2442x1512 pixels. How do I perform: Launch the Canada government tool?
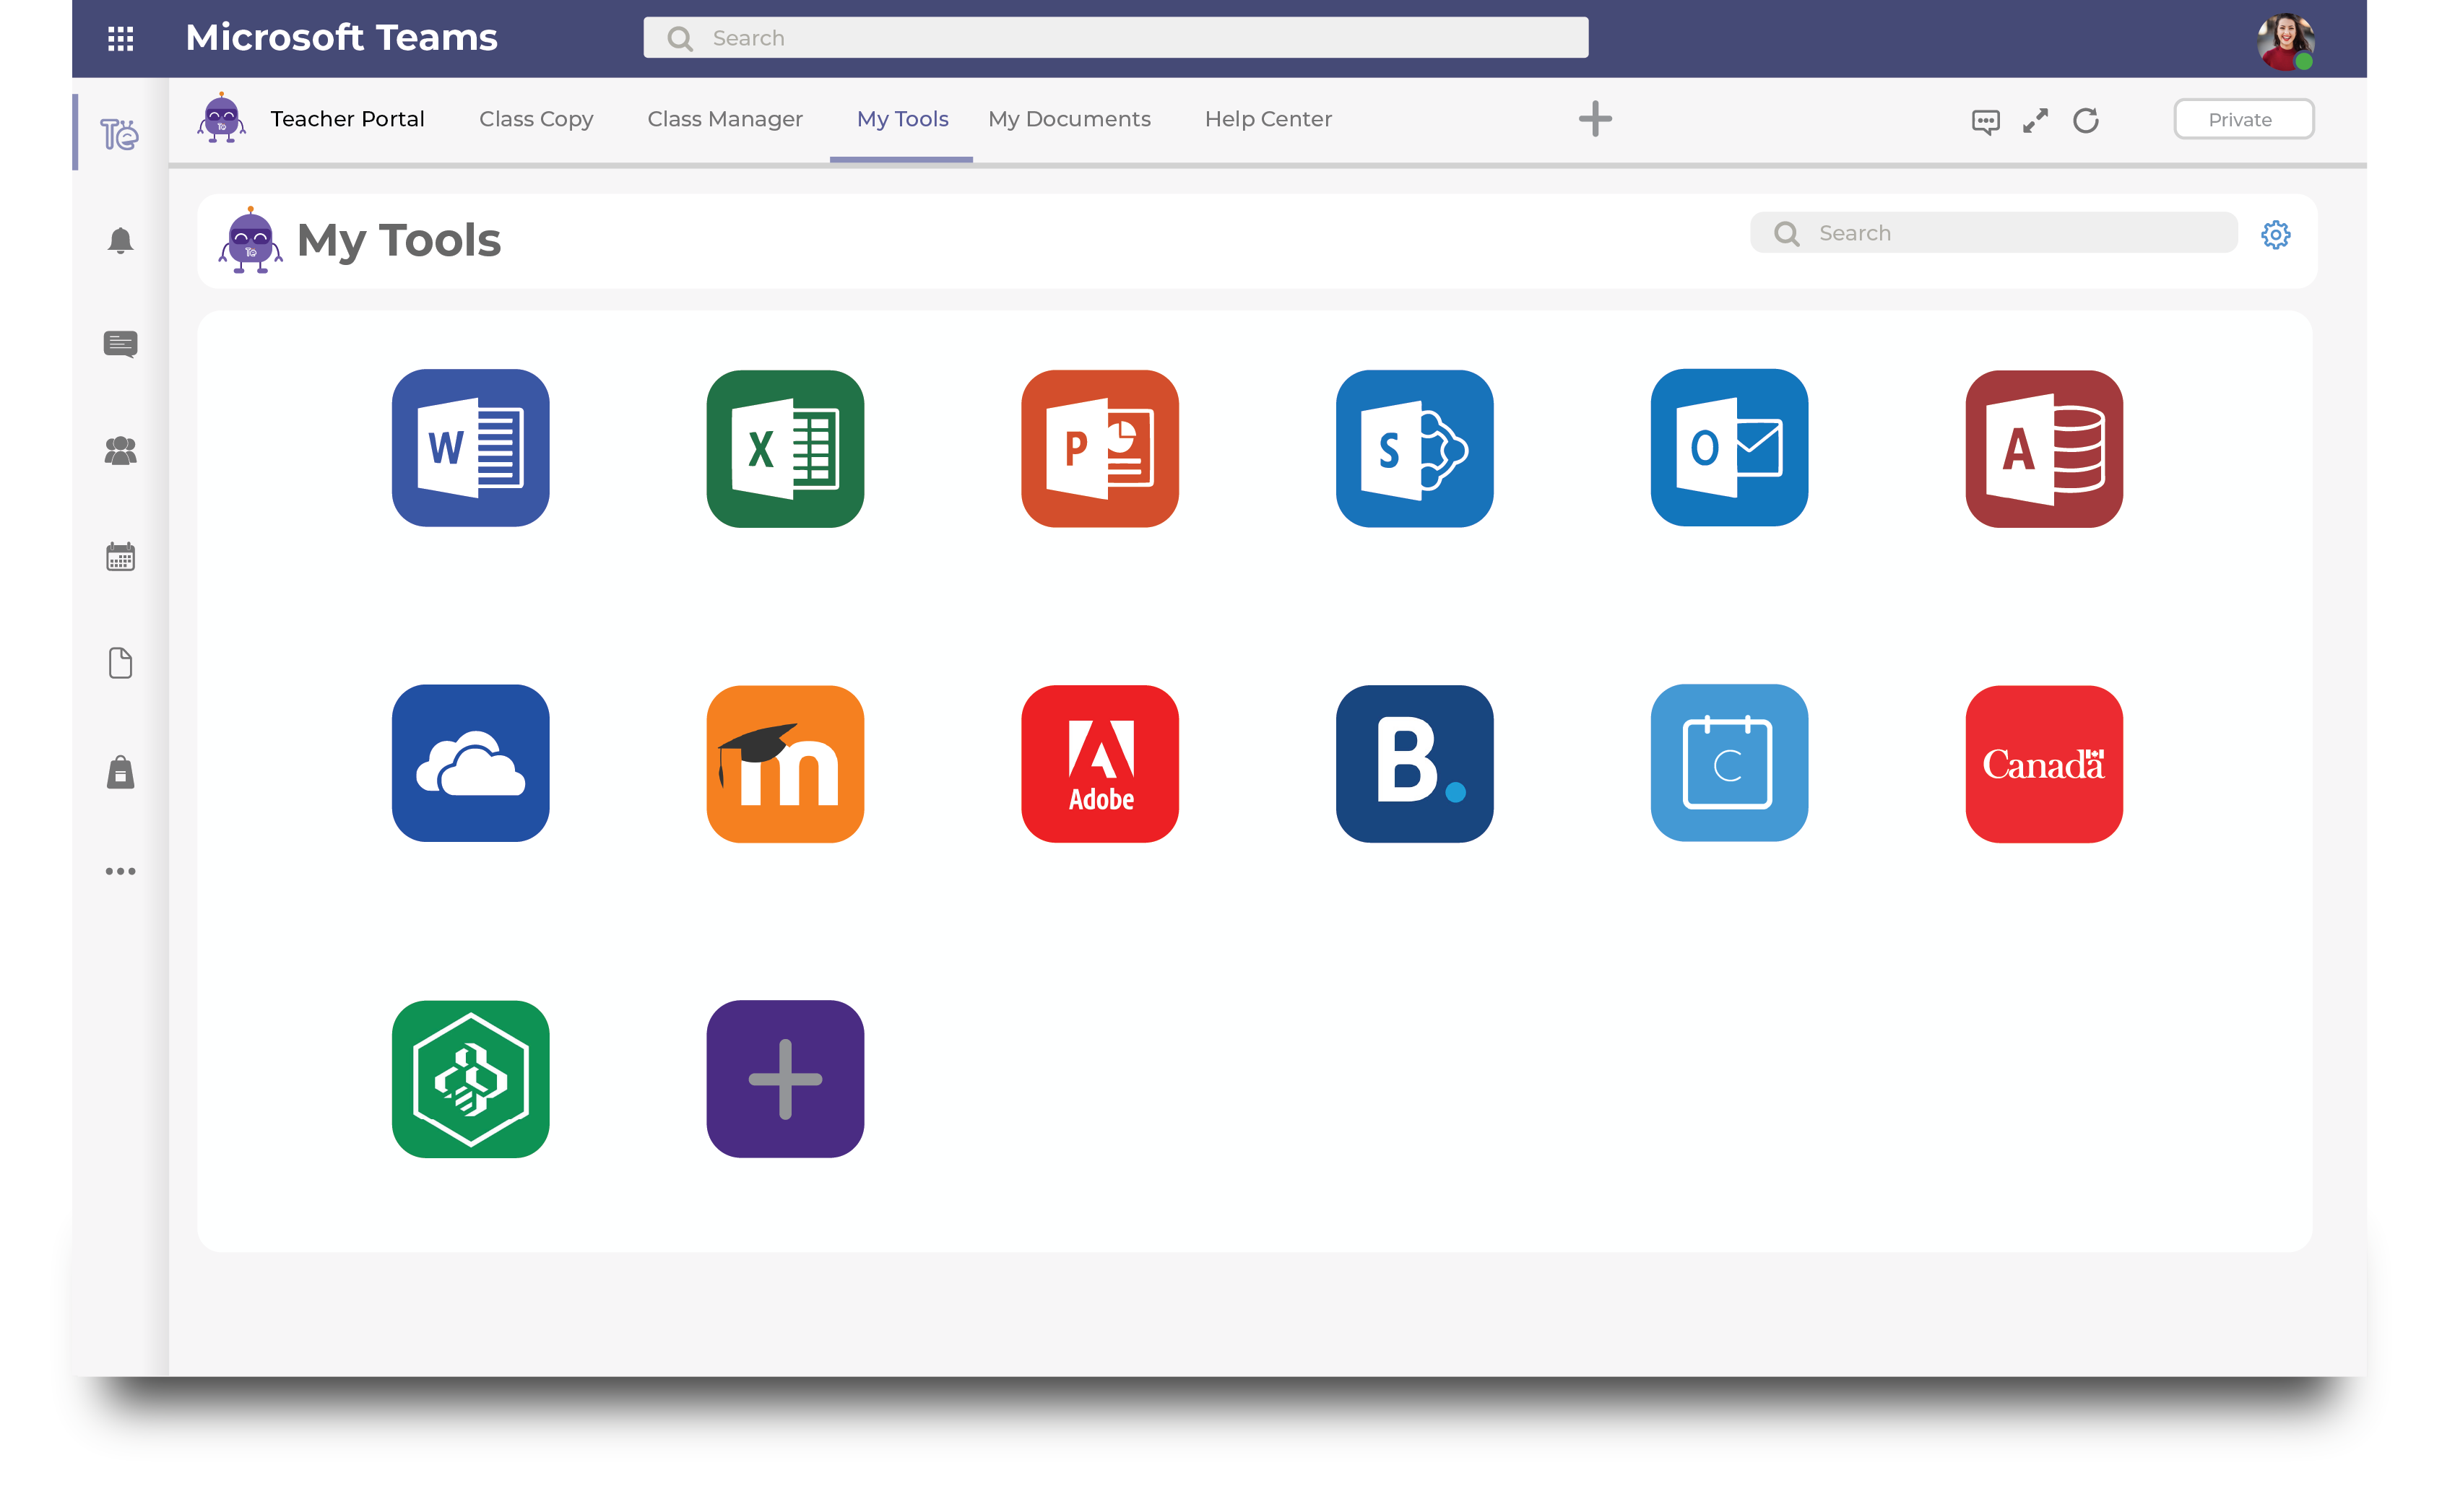[x=2043, y=764]
